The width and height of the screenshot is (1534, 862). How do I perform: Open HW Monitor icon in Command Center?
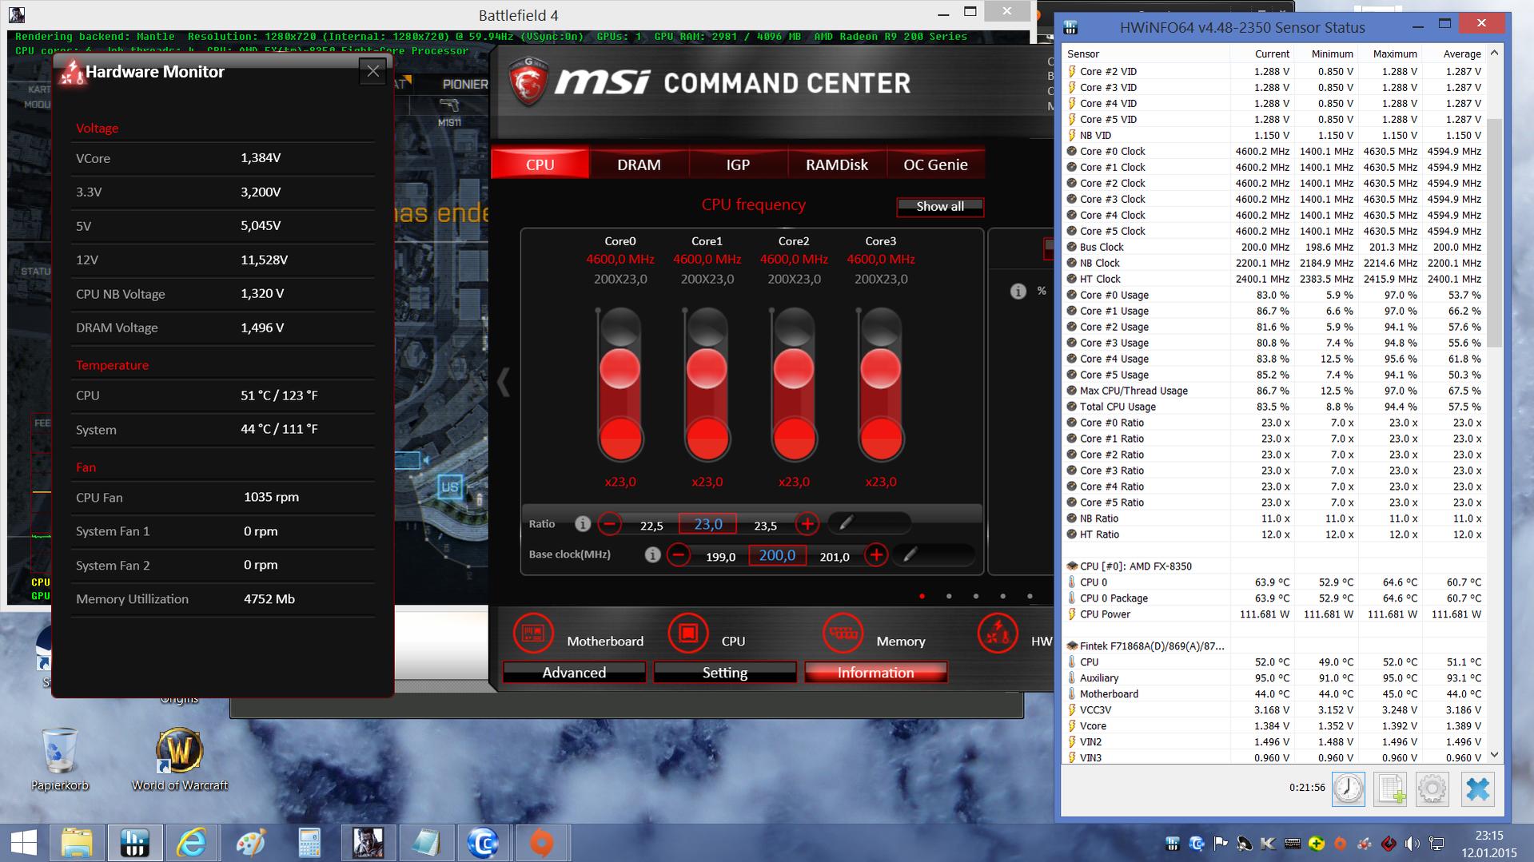[x=998, y=634]
